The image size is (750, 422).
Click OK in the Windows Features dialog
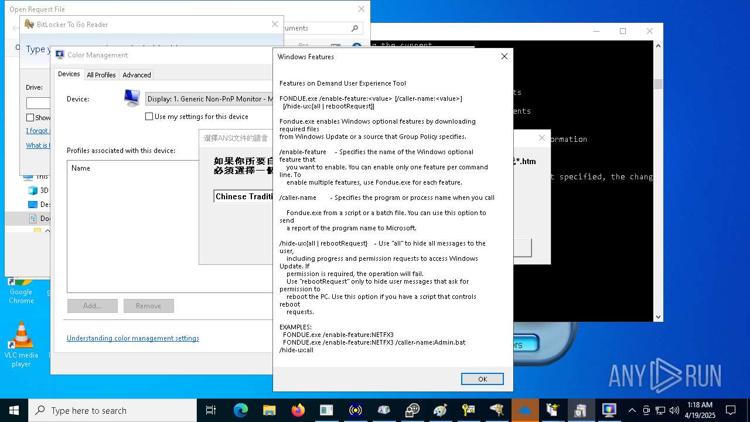pos(482,379)
